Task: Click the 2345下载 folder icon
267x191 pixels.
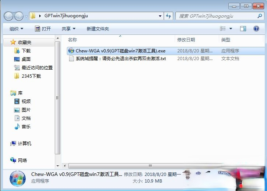Action: [17, 76]
